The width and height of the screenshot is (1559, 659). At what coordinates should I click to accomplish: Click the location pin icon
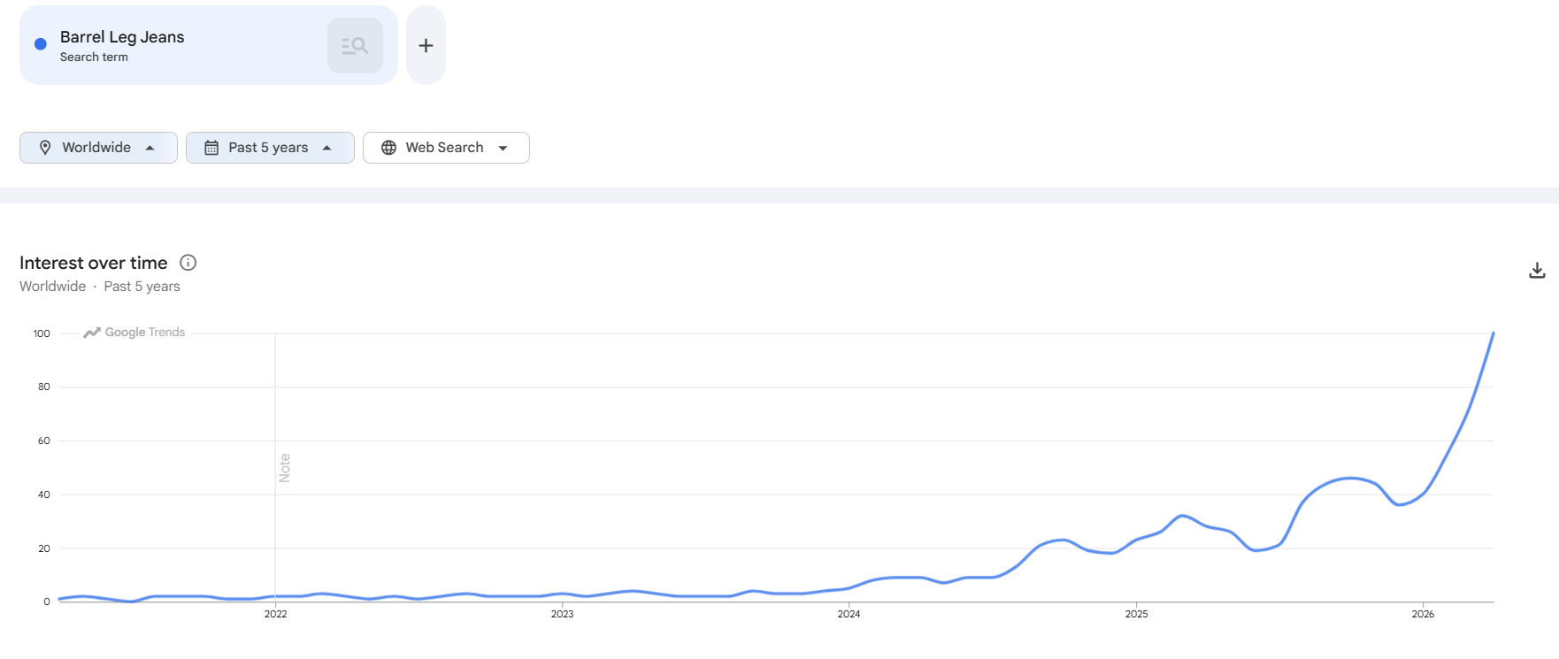click(45, 148)
